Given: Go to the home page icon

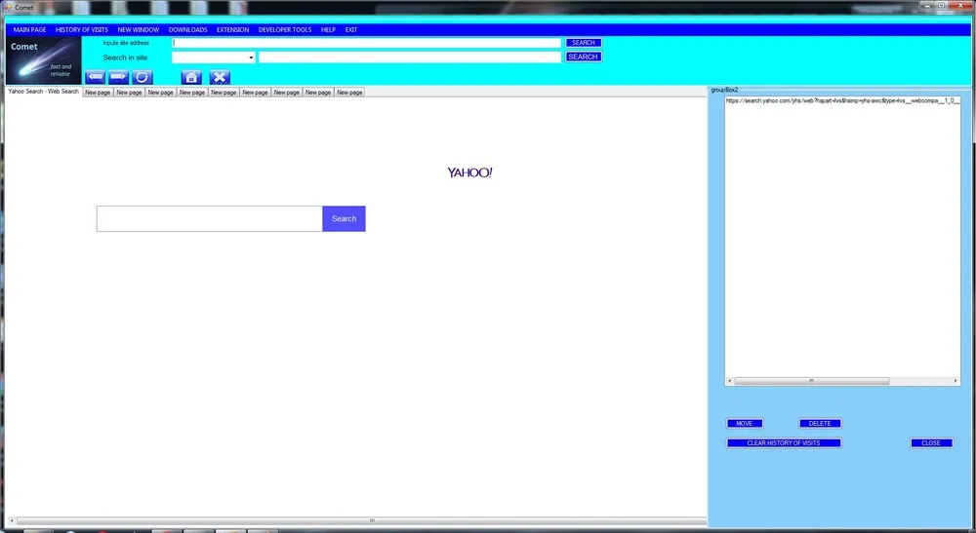Looking at the screenshot, I should click(191, 77).
